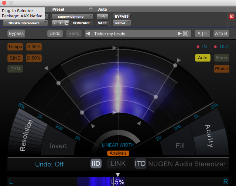The width and height of the screenshot is (236, 186).
Task: Toggle the Tempo sync button
Action: pyautogui.click(x=15, y=47)
